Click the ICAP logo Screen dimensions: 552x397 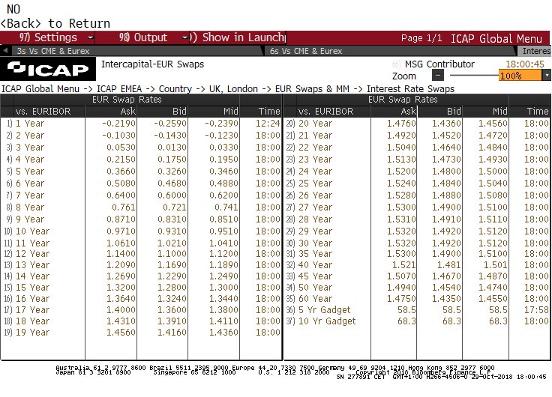(48, 69)
